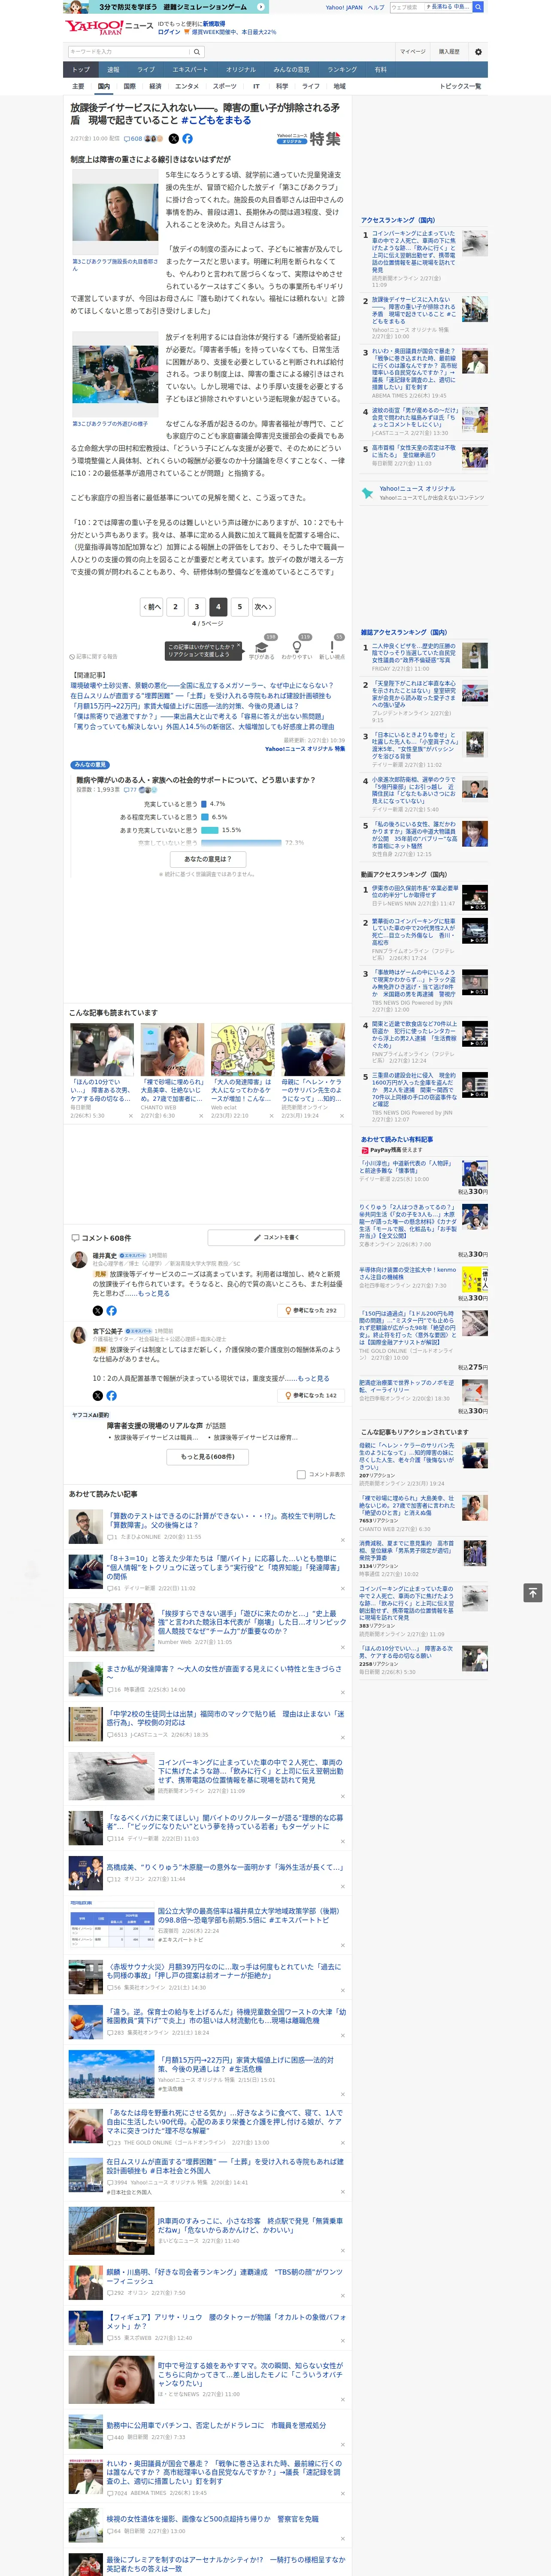Open the ライブ navigation tab
Image resolution: width=551 pixels, height=2576 pixels.
[x=146, y=70]
